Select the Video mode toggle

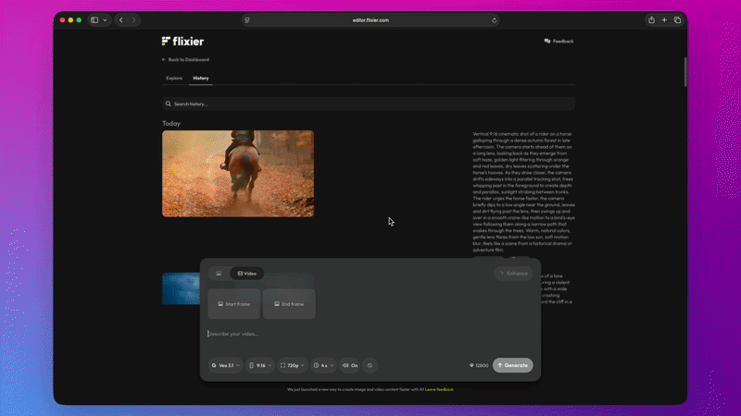click(x=247, y=274)
